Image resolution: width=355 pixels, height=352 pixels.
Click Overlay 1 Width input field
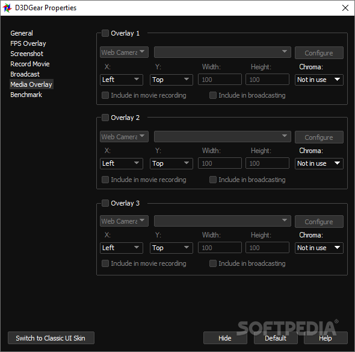(x=220, y=80)
